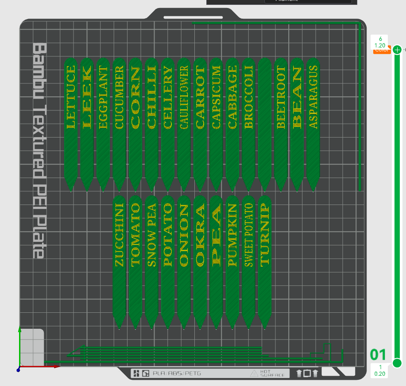This screenshot has height=386, width=406.
Task: Select the TURNIP plant marker
Action: coord(265,263)
